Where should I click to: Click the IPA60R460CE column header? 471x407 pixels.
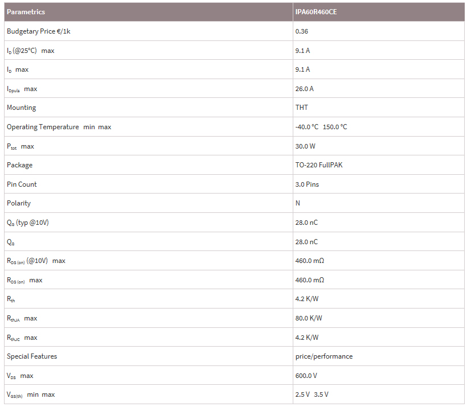[316, 12]
